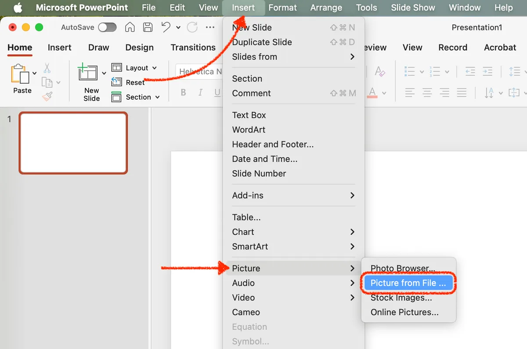
Task: Open the Apple menu
Action: (18, 8)
